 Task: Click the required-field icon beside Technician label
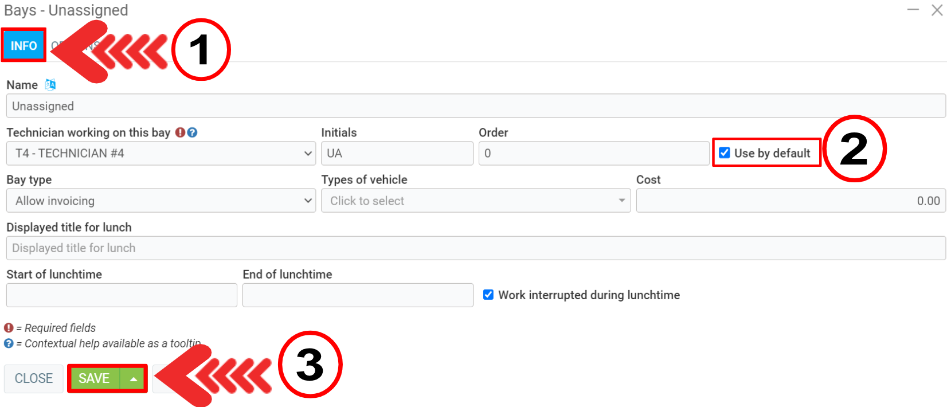point(180,132)
